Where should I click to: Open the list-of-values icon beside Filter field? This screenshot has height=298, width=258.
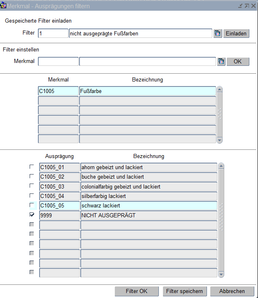[x=218, y=34]
